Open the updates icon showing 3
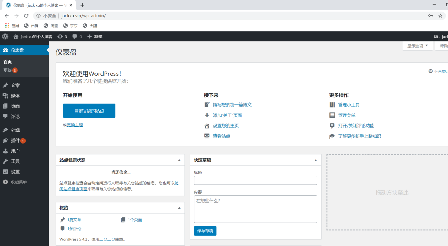This screenshot has height=246, width=448. point(60,36)
